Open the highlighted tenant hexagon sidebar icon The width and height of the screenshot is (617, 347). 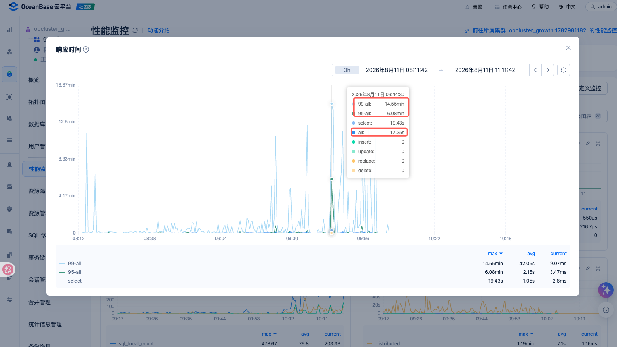[9, 74]
